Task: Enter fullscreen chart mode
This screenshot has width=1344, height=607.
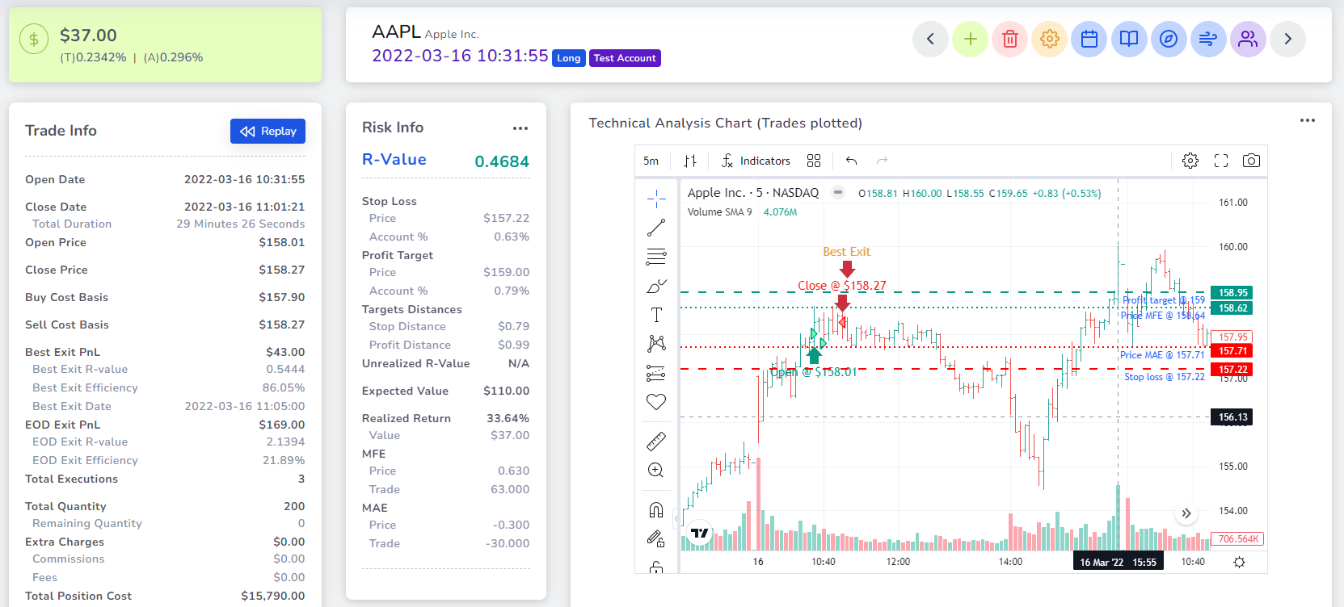Action: tap(1221, 161)
